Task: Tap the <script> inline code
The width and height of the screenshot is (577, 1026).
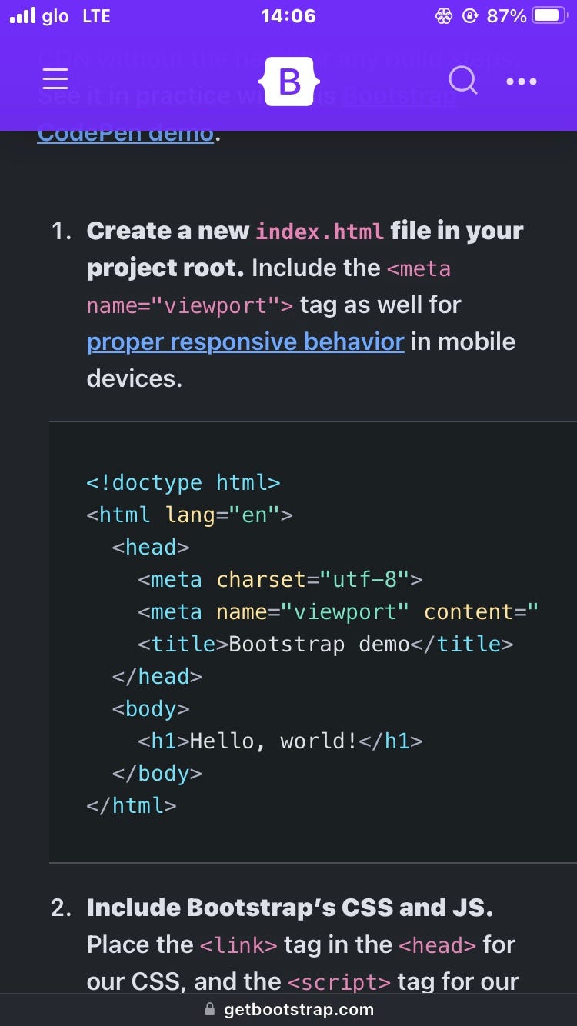Action: pos(339,981)
